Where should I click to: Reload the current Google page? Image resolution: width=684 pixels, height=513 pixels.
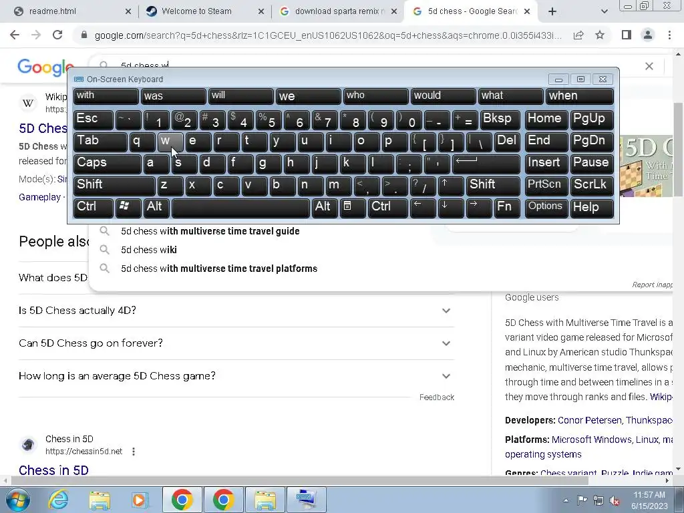57,35
